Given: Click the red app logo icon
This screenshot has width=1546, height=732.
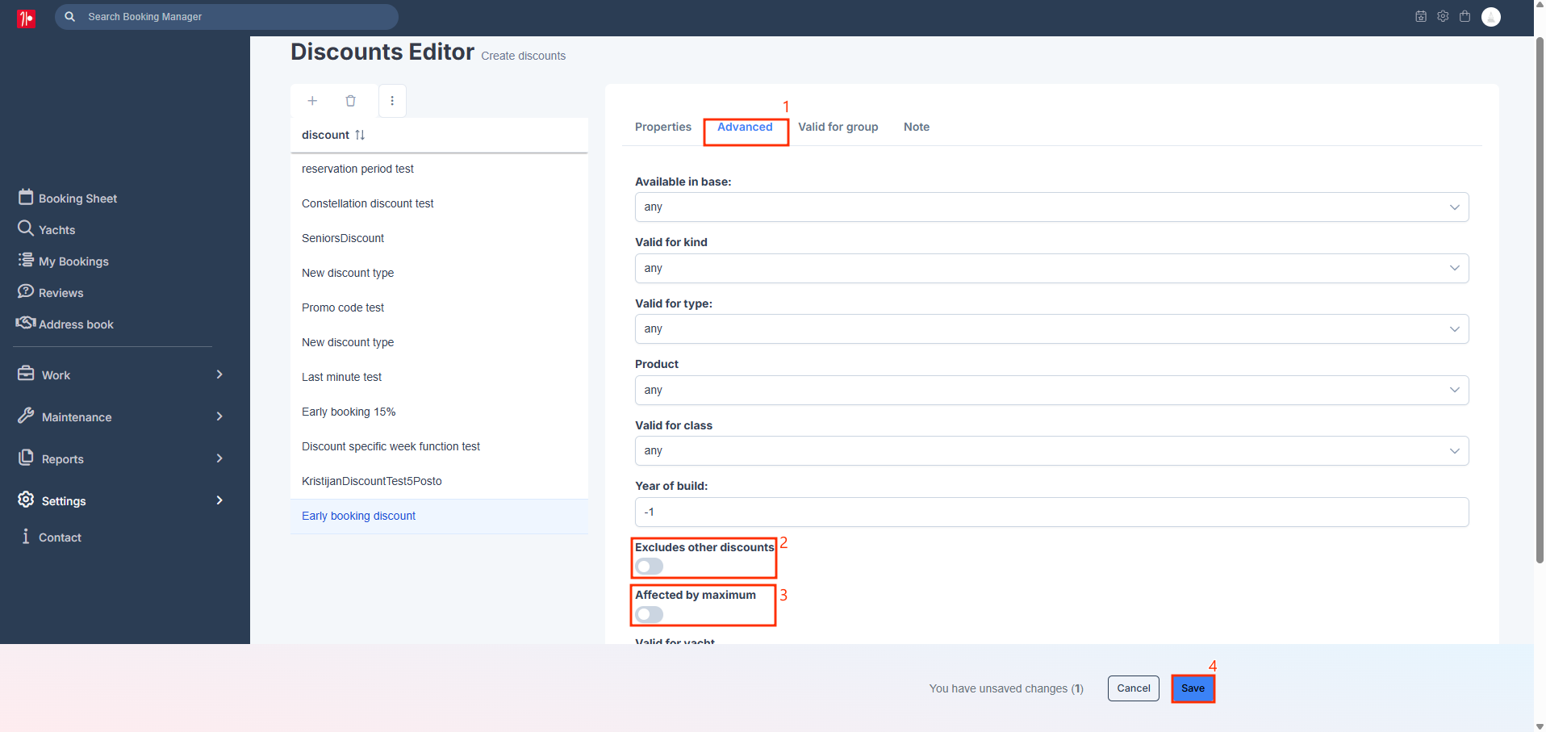Looking at the screenshot, I should pyautogui.click(x=26, y=18).
